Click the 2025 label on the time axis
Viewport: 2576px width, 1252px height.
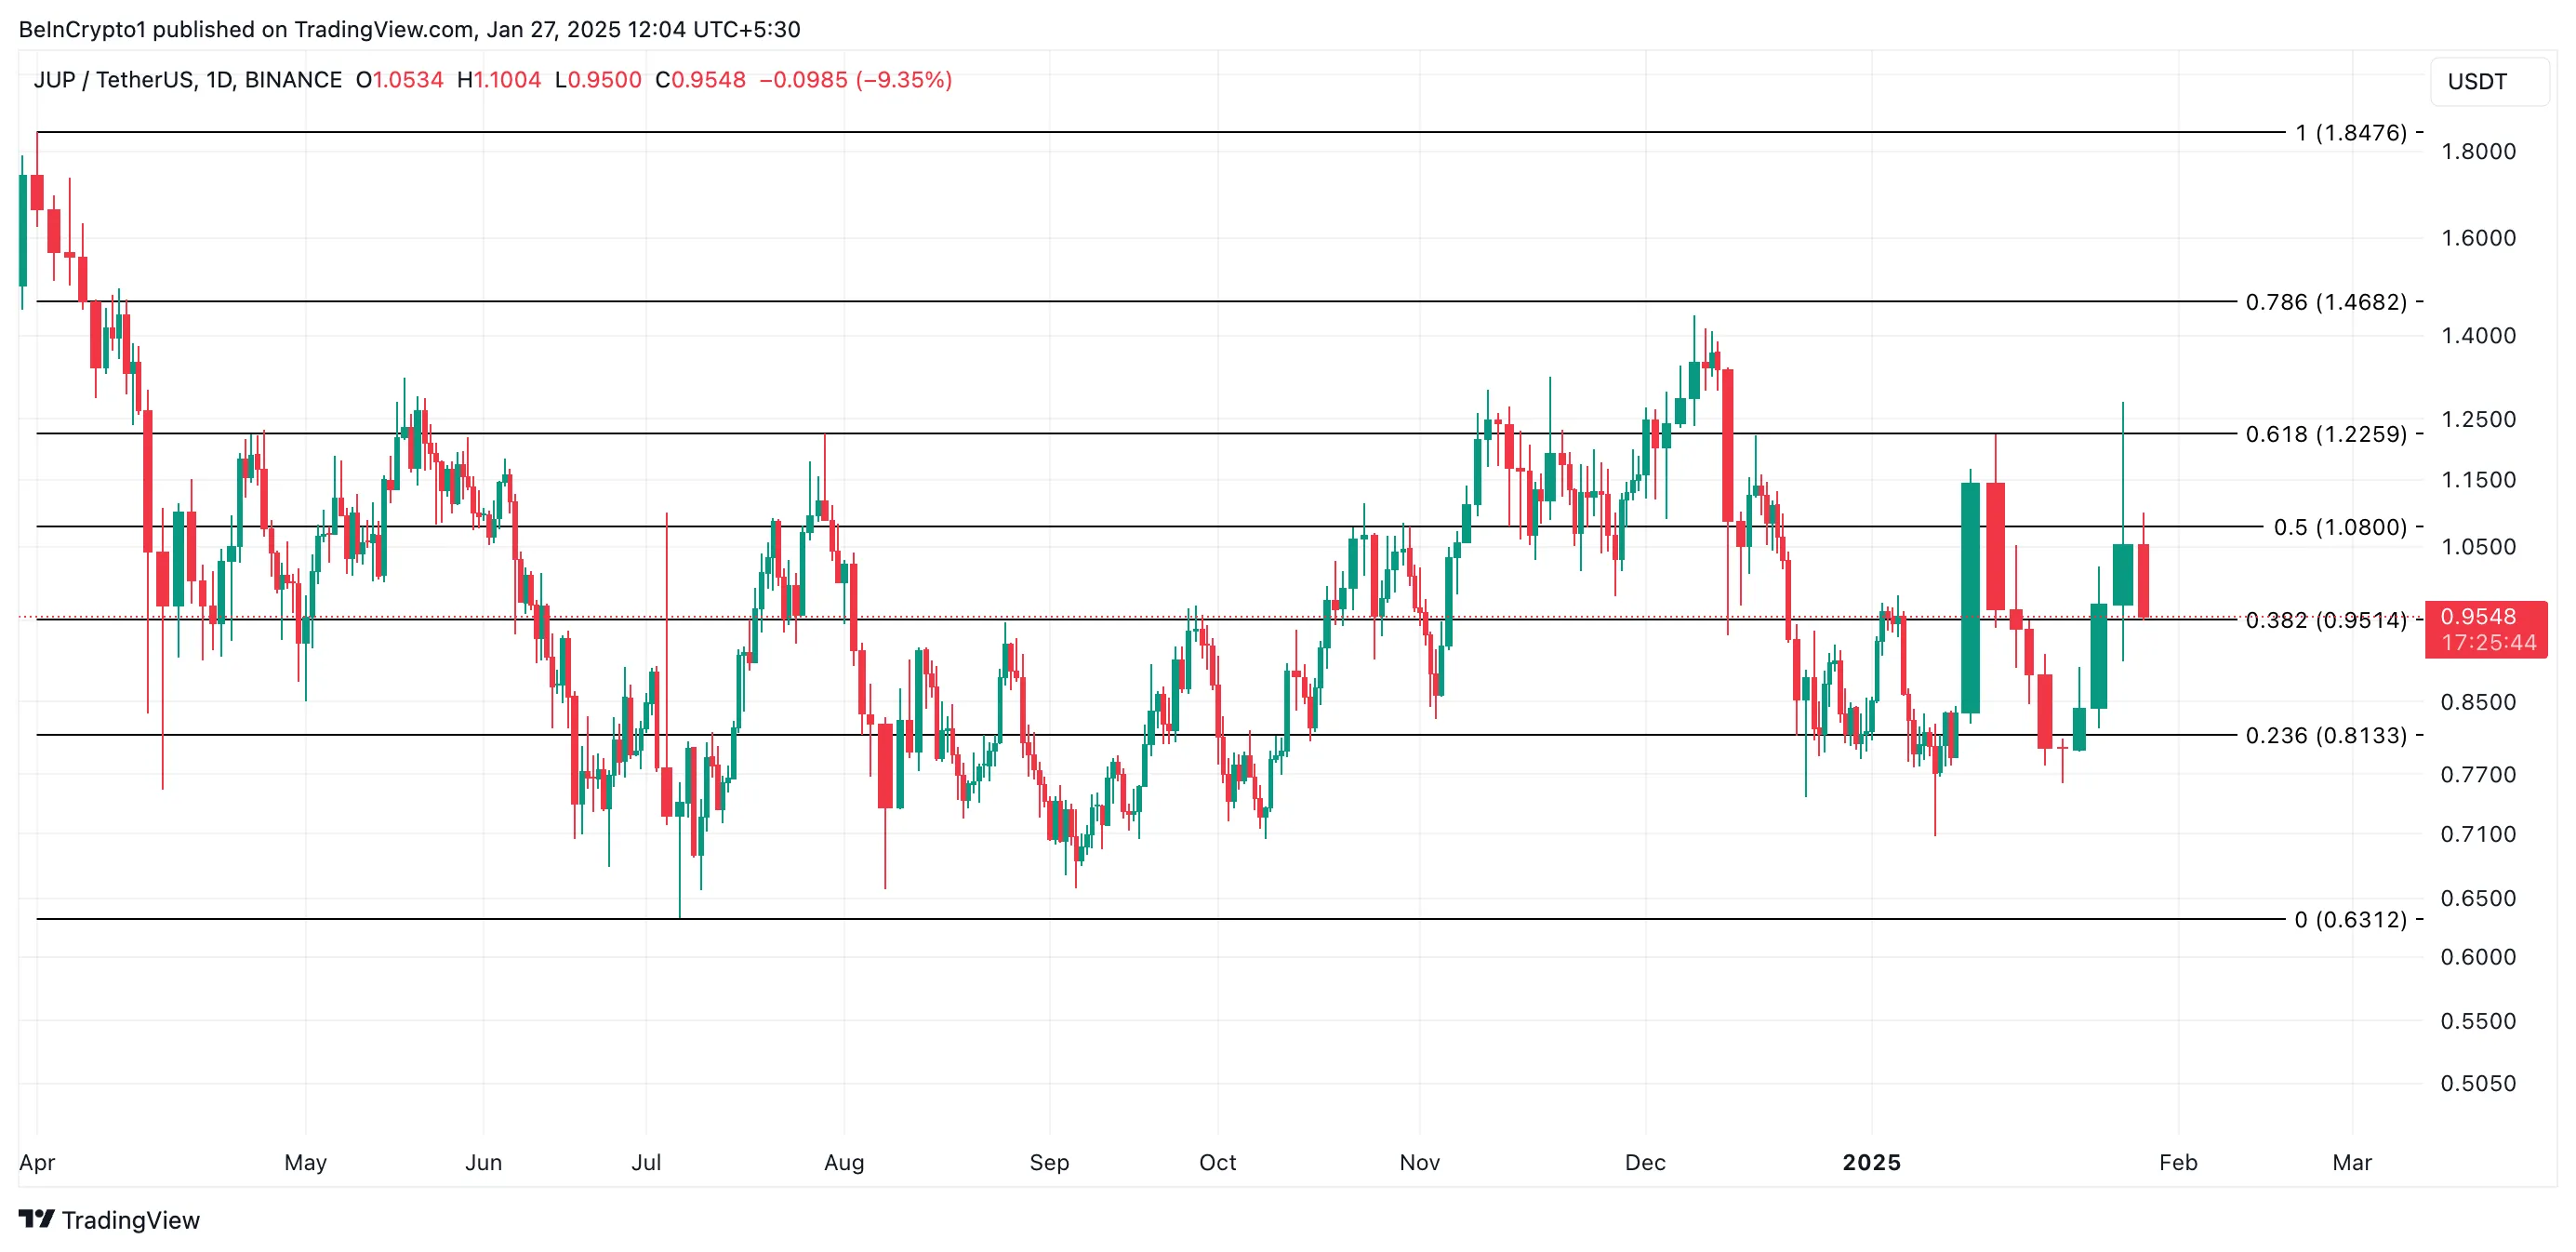pos(1871,1162)
